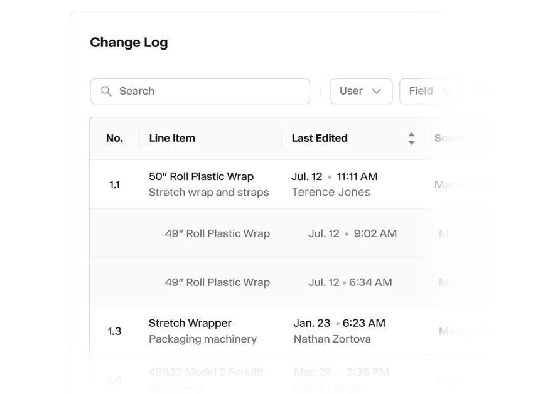Click editor name Nathan Zortova

[x=332, y=339]
